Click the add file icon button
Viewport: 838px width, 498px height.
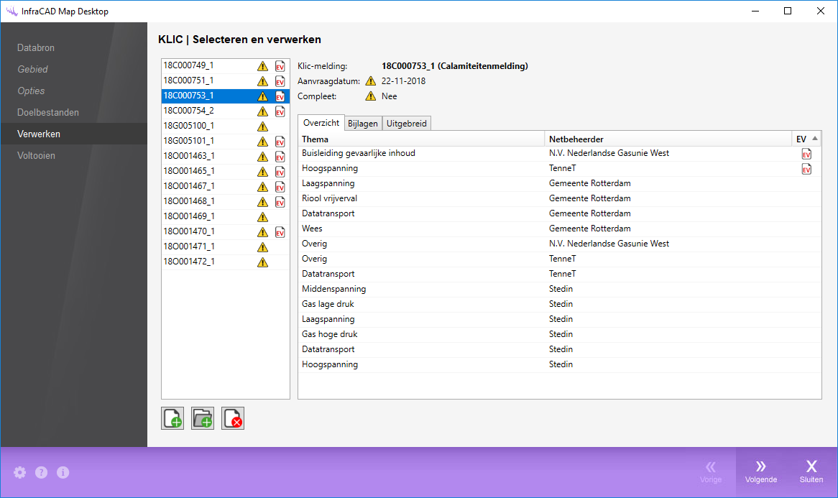point(172,418)
